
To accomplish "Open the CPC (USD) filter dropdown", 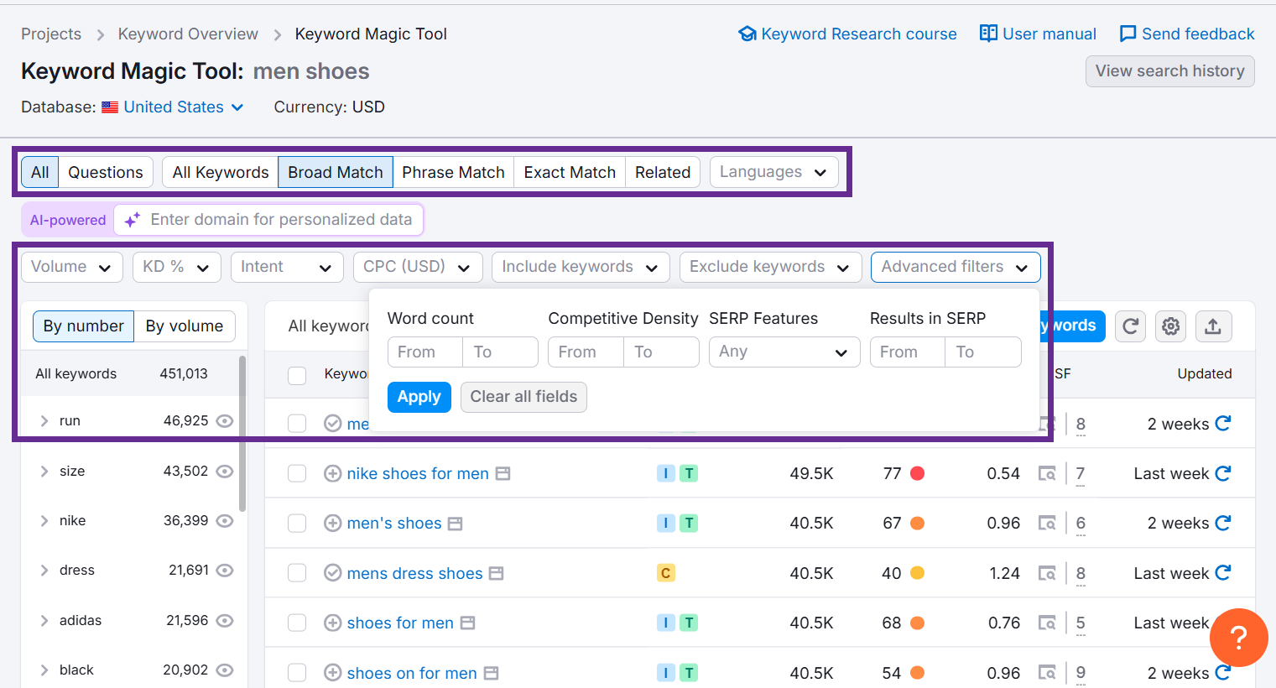I will pos(418,267).
